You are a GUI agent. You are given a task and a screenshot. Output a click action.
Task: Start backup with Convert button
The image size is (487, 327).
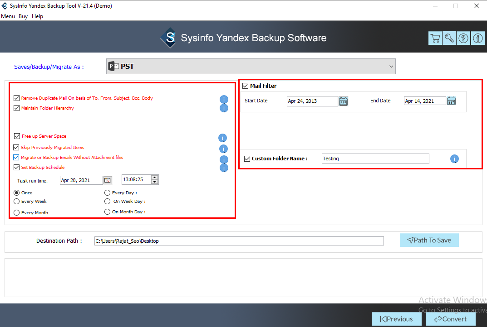[451, 319]
